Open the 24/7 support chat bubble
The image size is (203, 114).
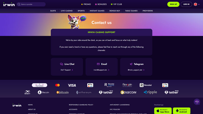[197, 102]
